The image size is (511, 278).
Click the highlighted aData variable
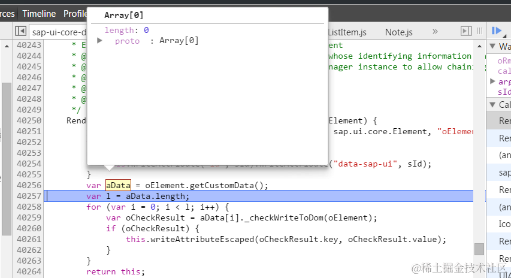118,185
